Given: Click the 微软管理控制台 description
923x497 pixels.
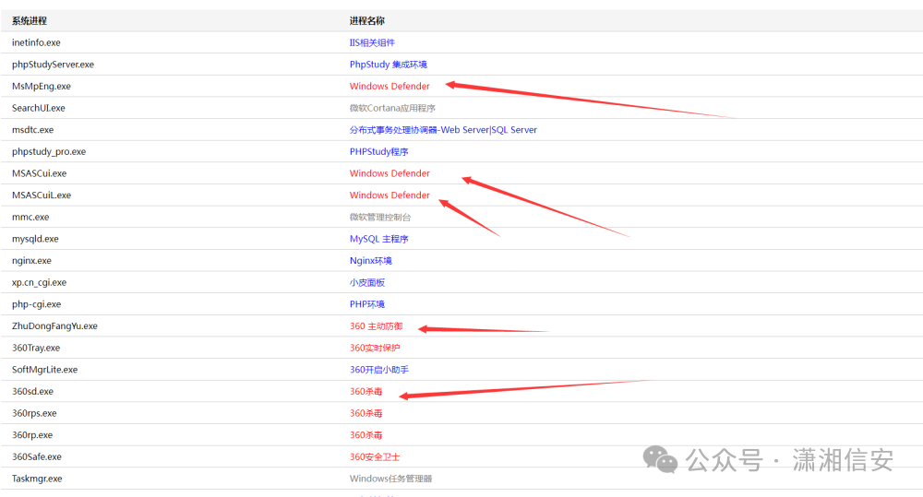Looking at the screenshot, I should (380, 217).
